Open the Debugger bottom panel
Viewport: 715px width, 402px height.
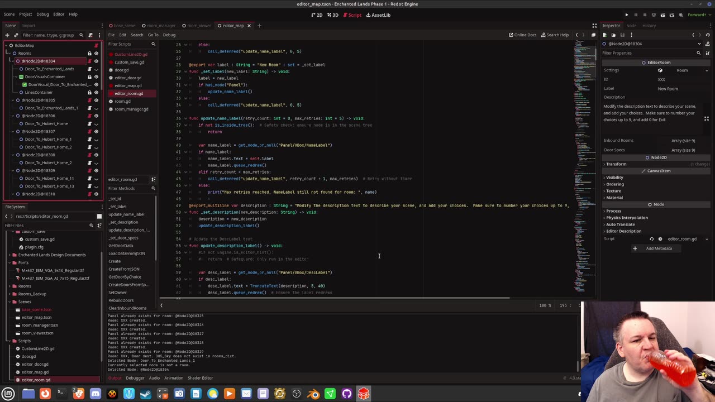coord(135,378)
